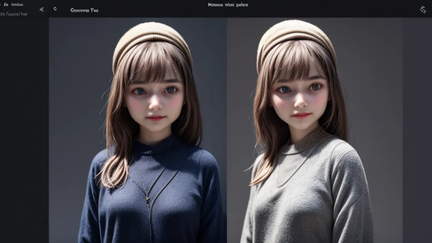
Task: Click the girl's face in the right image
Action: click(x=299, y=99)
